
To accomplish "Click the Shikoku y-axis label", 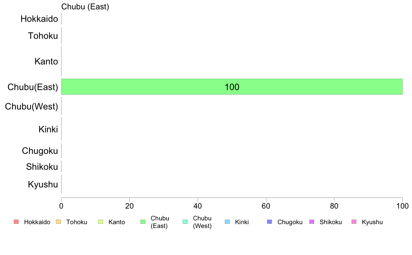I will (x=42, y=167).
